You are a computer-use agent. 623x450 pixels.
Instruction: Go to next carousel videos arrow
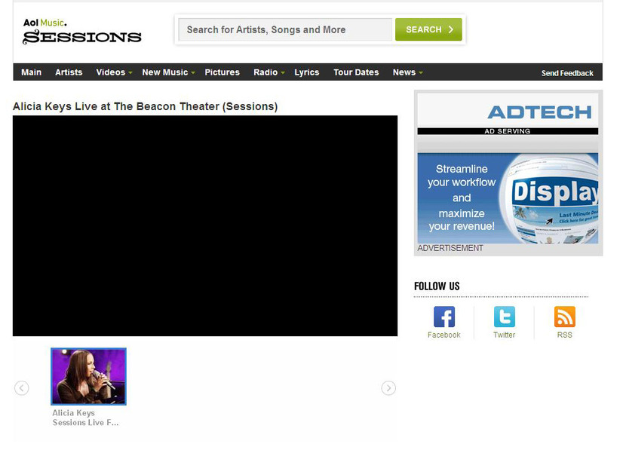[x=388, y=388]
